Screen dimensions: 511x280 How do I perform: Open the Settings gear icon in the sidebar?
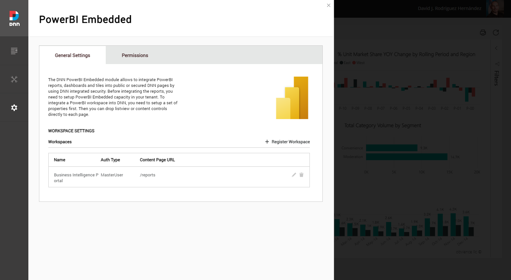click(14, 107)
